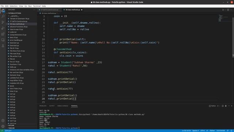Open the View menu
This screenshot has height=132, width=234.
point(21,6)
